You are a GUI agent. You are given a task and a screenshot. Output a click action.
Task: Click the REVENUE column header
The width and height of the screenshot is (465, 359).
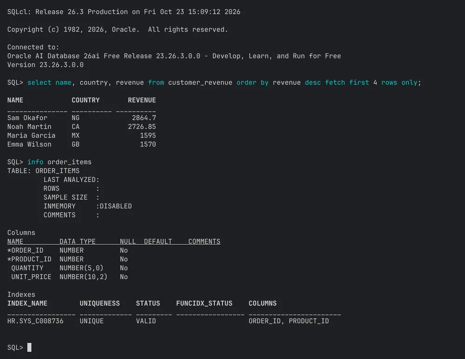point(142,100)
